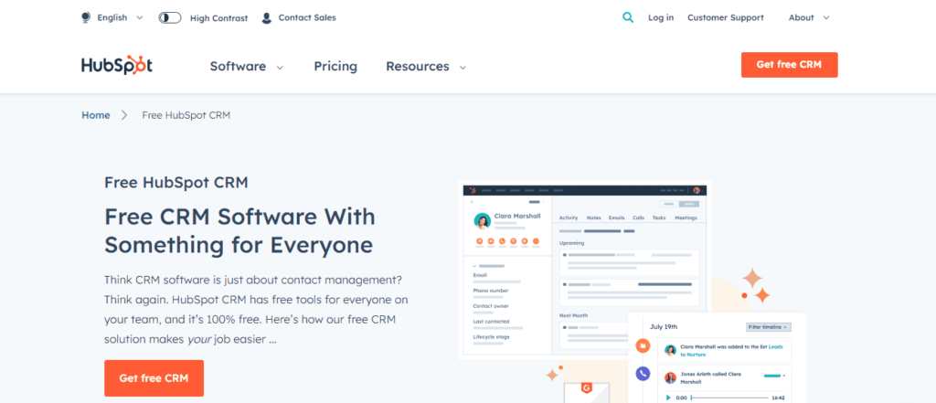Click Get free CRM below the hero text
936x403 pixels.
tap(154, 378)
